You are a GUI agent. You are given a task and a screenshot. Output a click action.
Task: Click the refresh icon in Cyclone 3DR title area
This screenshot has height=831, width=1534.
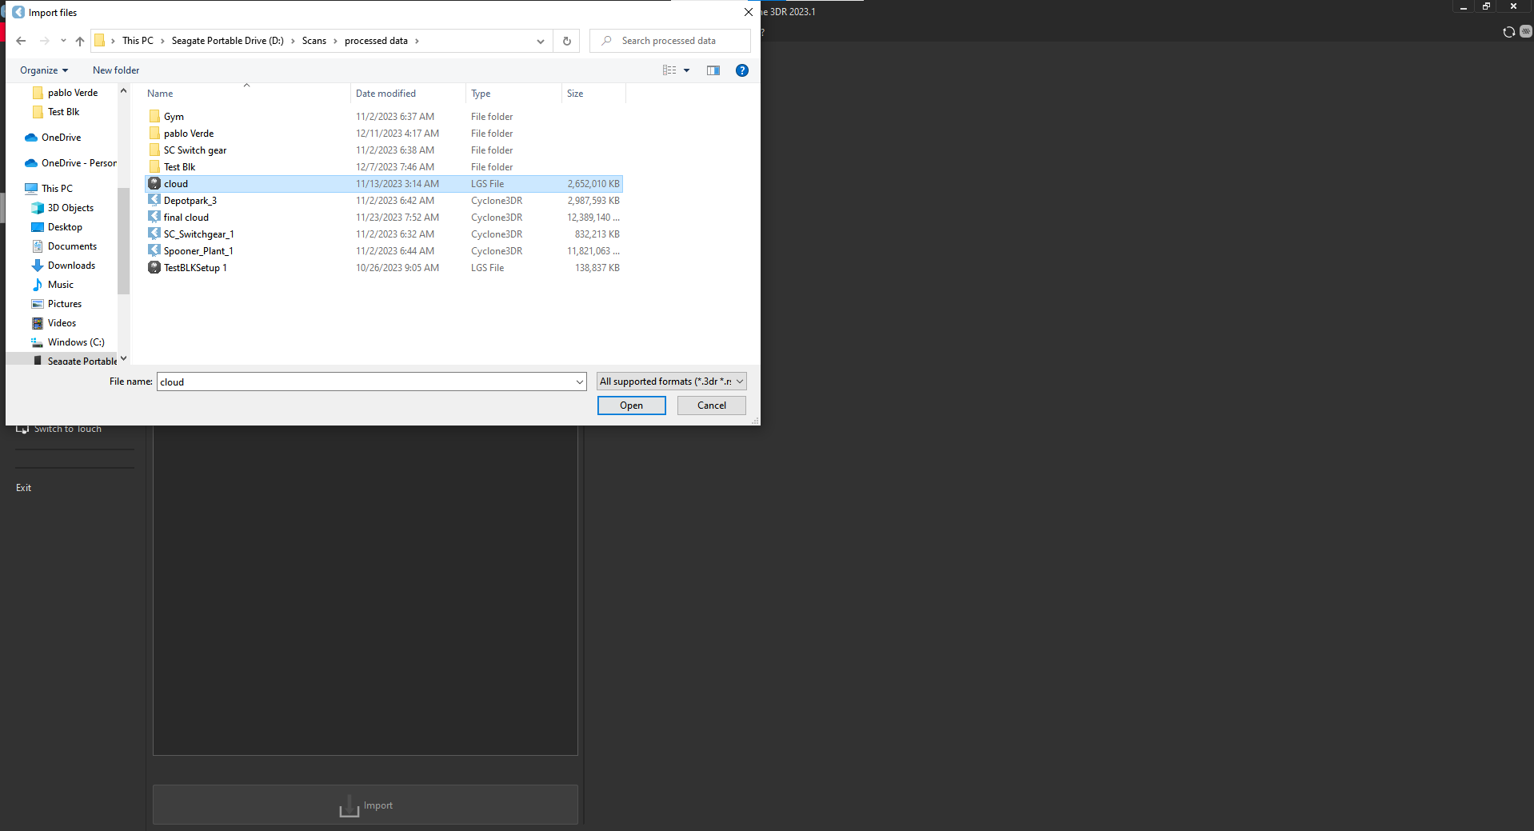[1509, 32]
